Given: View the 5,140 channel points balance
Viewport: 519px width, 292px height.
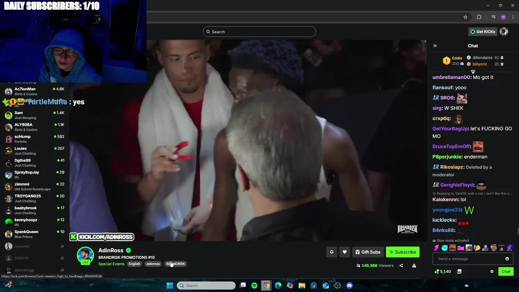Looking at the screenshot, I should pyautogui.click(x=442, y=271).
